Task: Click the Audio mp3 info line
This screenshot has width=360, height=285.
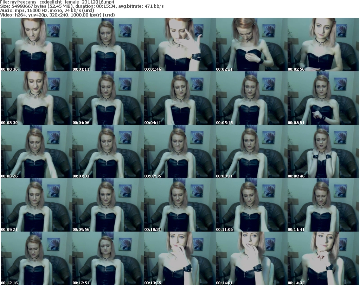Action: click(47, 11)
